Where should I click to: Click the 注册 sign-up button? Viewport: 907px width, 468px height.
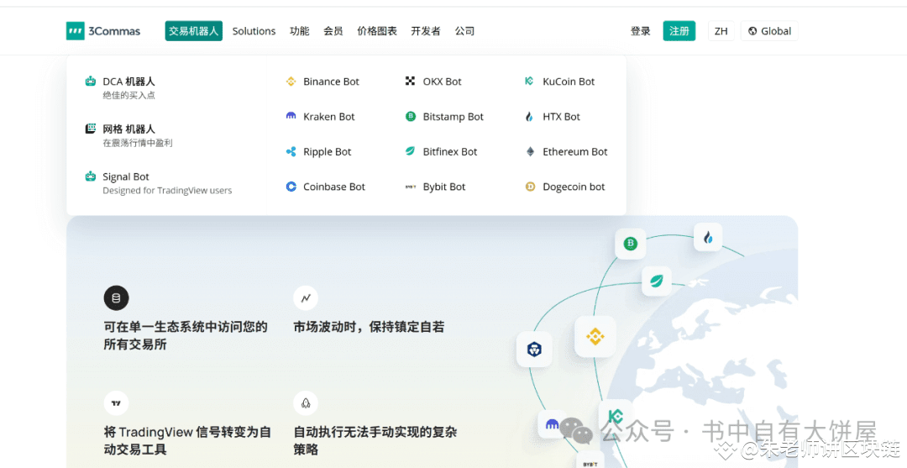(679, 31)
